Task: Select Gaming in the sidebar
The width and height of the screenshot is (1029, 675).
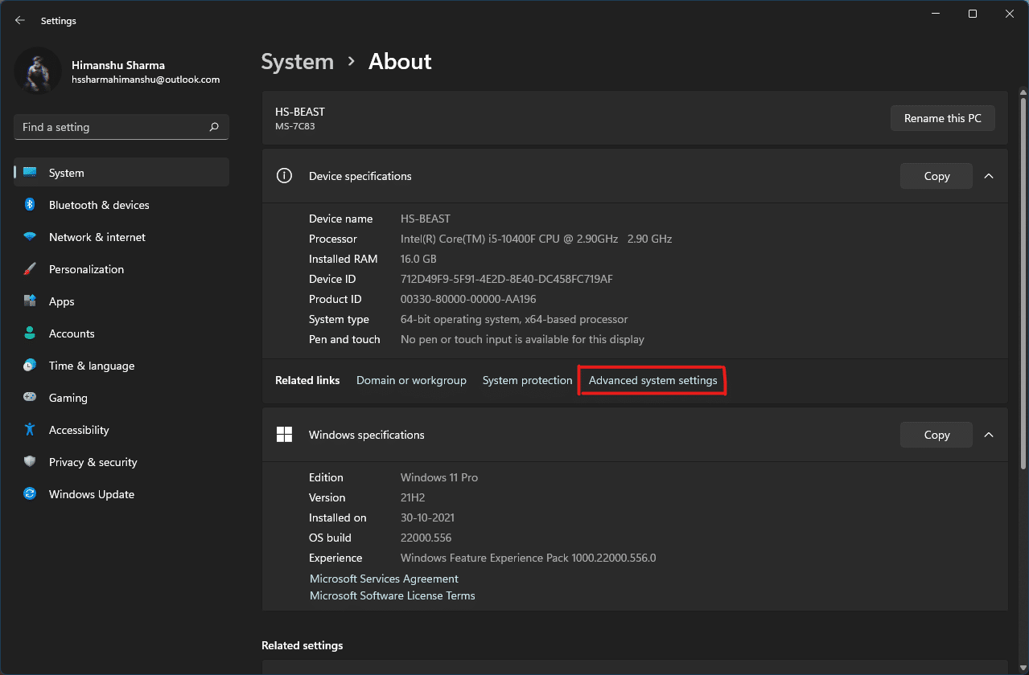Action: coord(121,398)
